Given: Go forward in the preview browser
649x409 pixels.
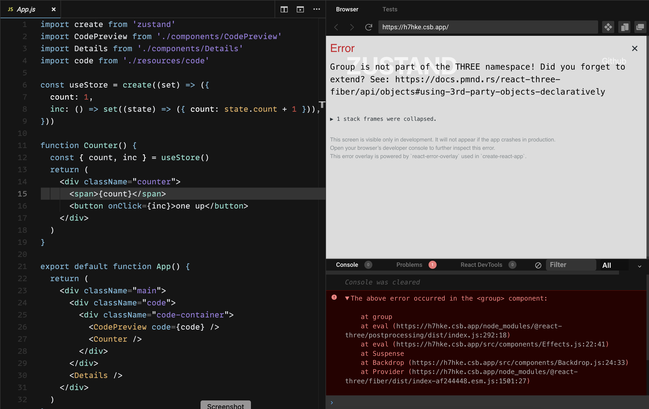Looking at the screenshot, I should [352, 27].
